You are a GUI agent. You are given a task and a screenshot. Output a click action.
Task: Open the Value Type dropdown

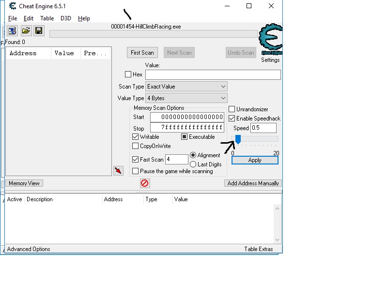coord(186,98)
